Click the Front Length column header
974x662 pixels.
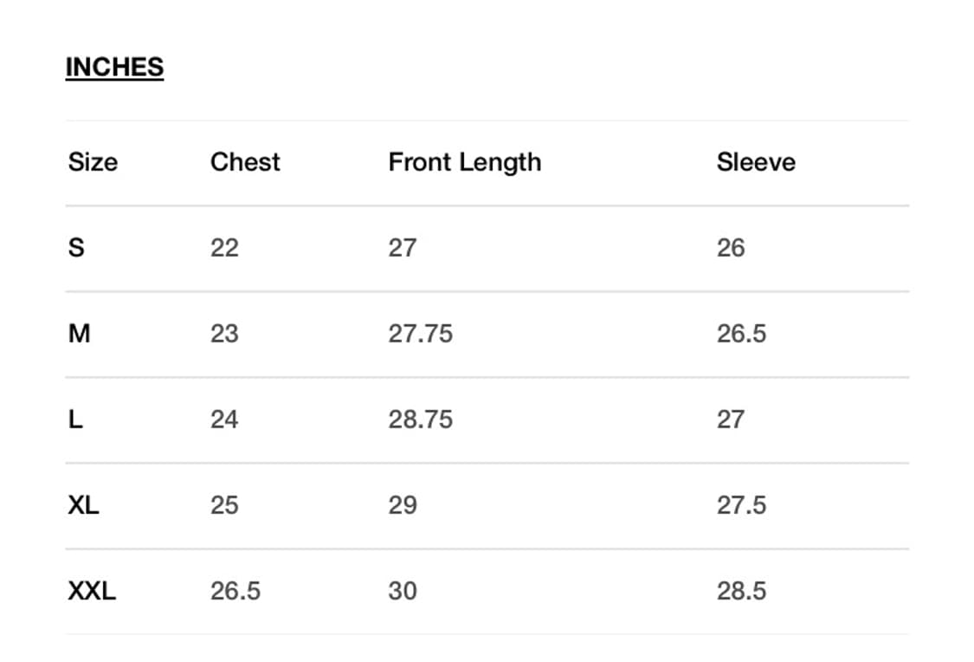(x=465, y=163)
